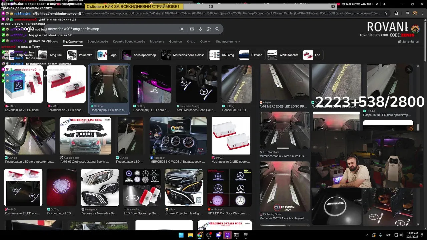Apply the Led suggestion chip

(x=313, y=55)
